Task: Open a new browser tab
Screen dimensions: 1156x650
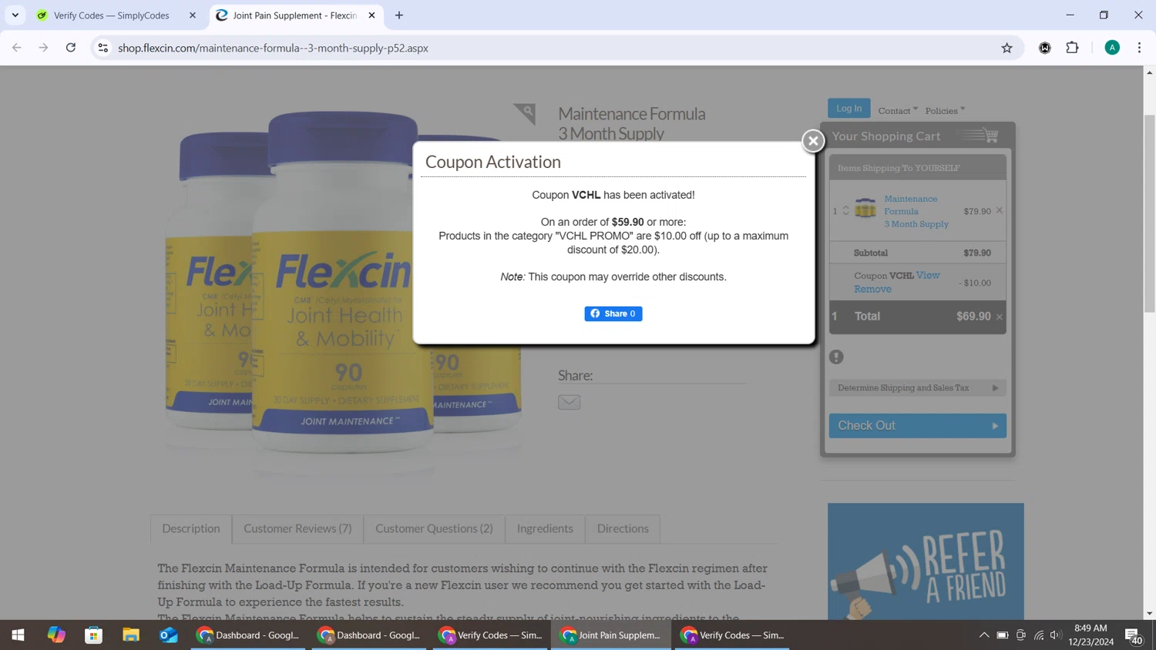Action: [x=399, y=15]
